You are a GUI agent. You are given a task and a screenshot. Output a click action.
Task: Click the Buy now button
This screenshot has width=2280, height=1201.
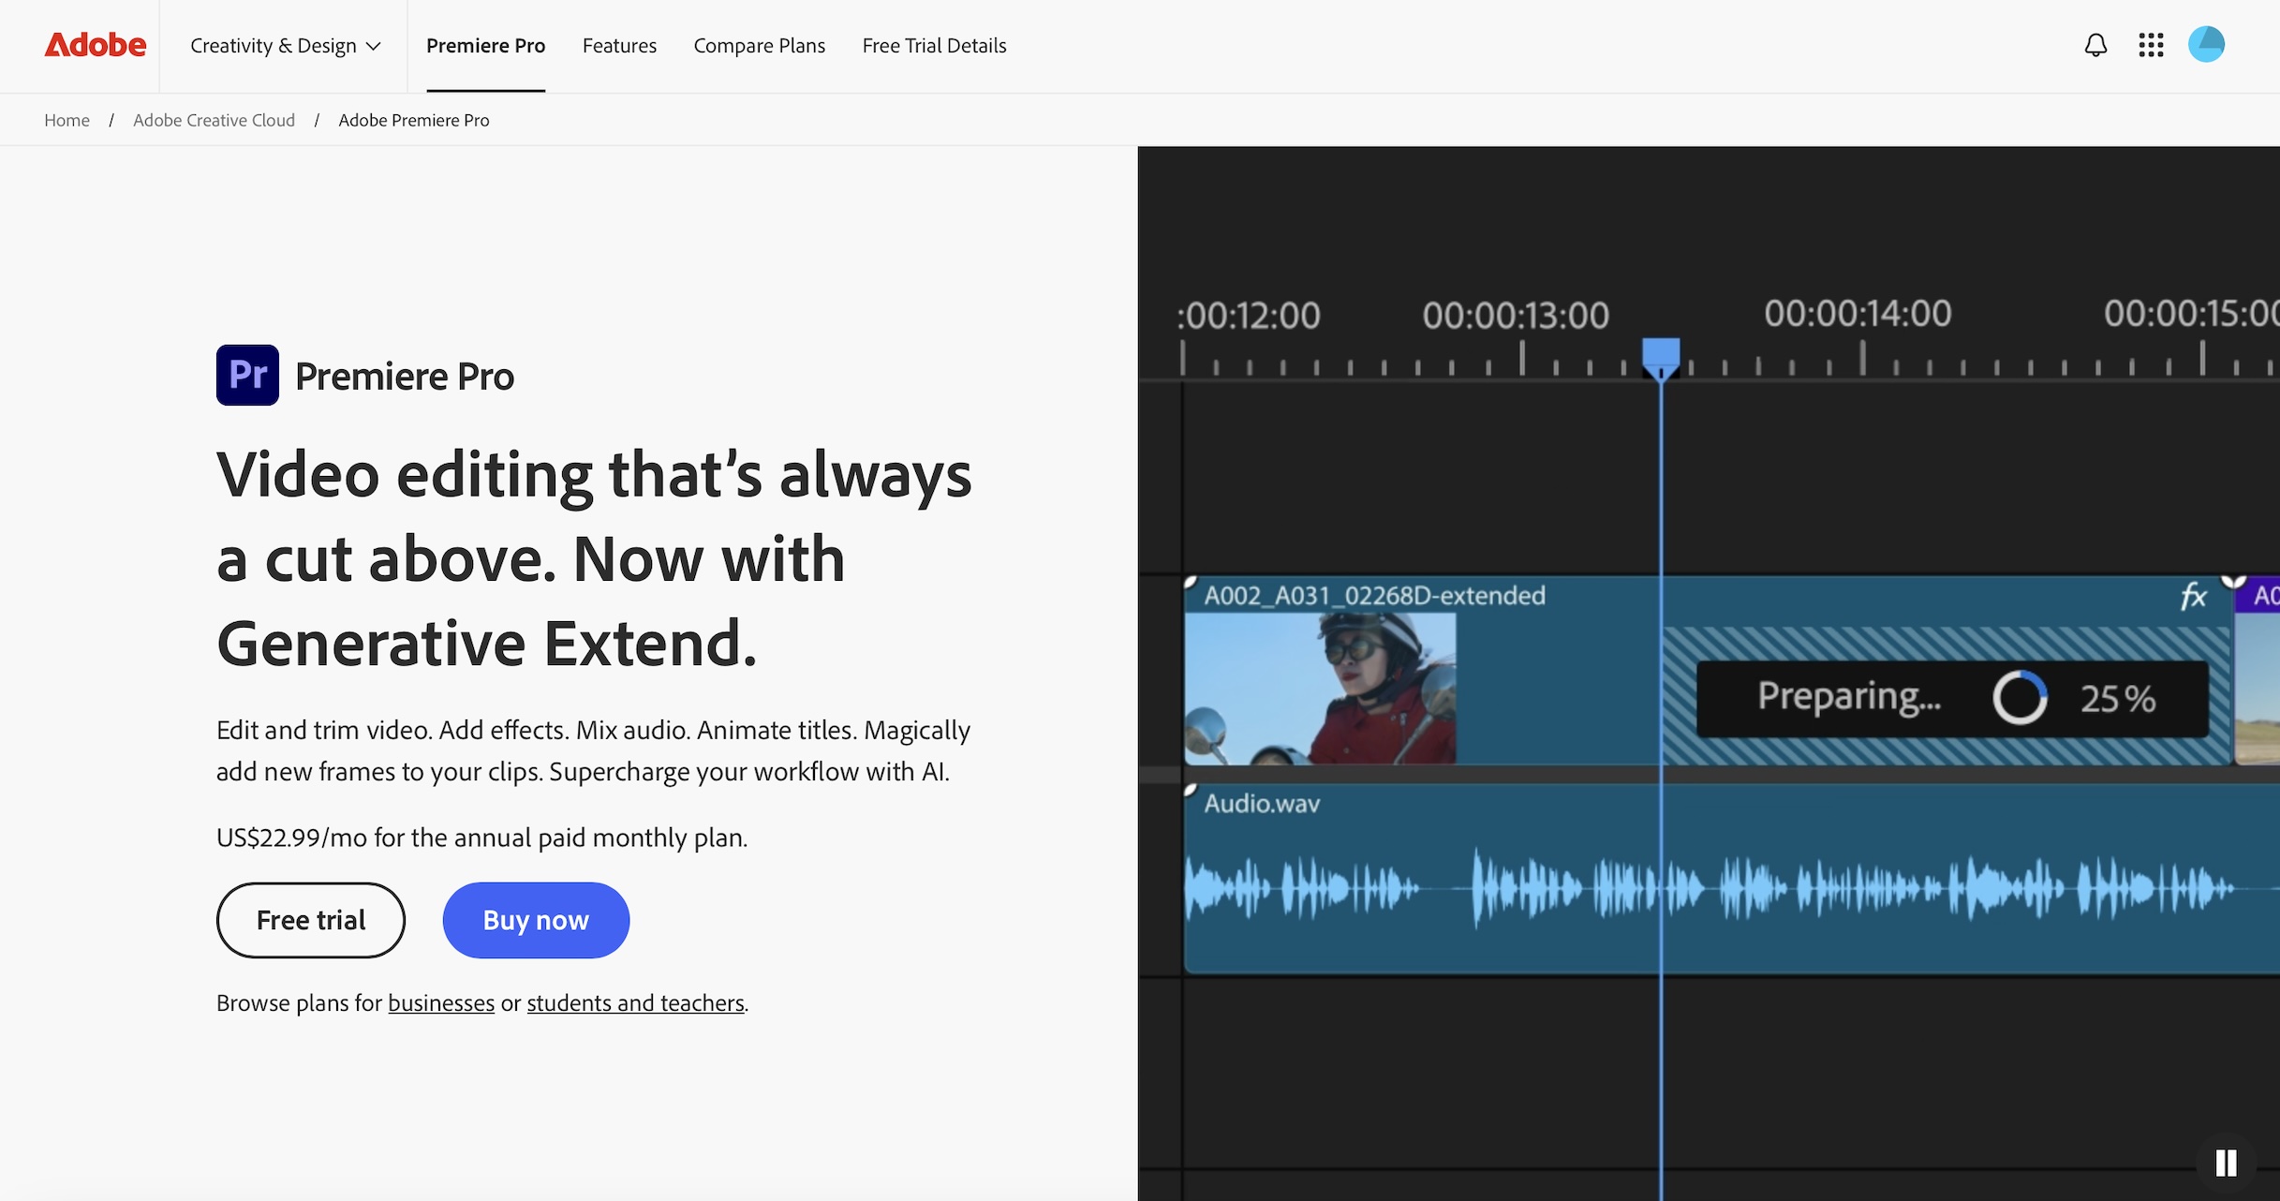pyautogui.click(x=536, y=920)
